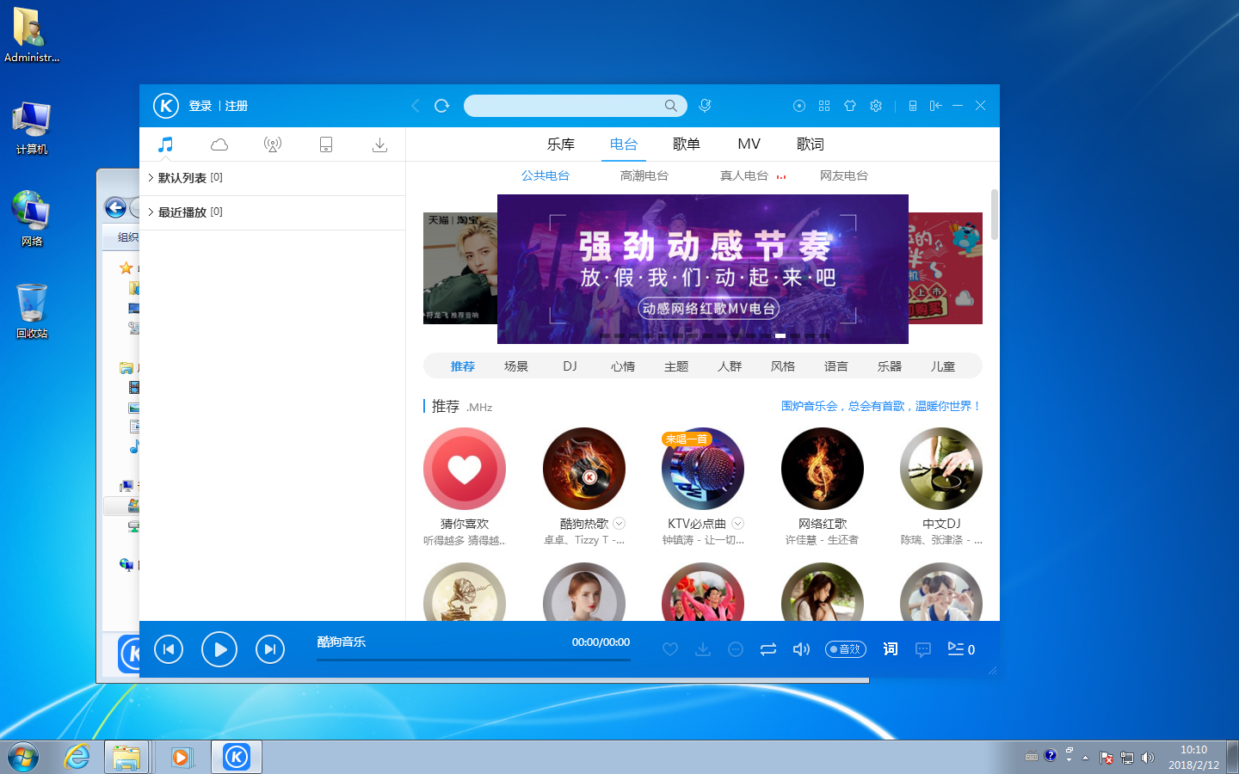Open more options ellipsis in player bar
The width and height of the screenshot is (1239, 774).
736,649
